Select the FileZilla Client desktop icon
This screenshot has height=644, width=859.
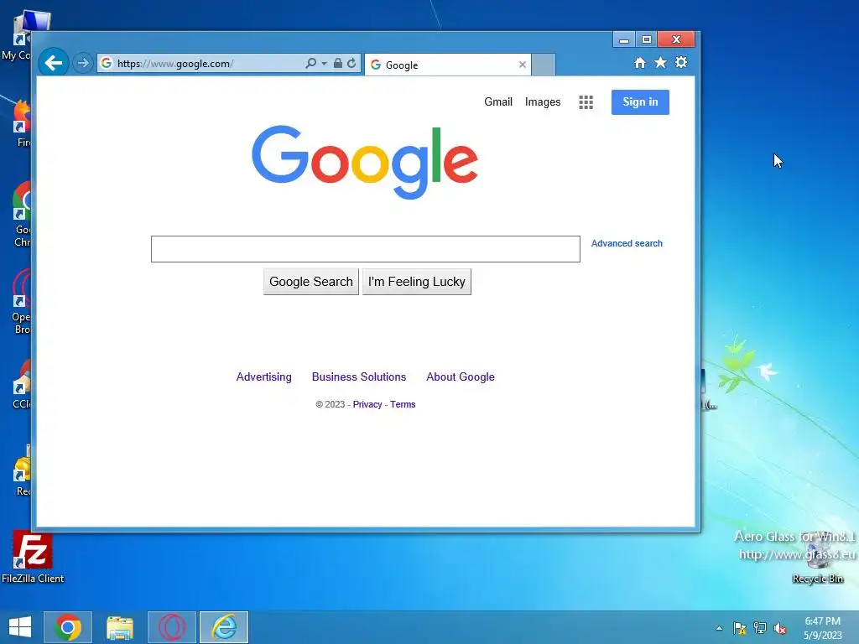[33, 558]
